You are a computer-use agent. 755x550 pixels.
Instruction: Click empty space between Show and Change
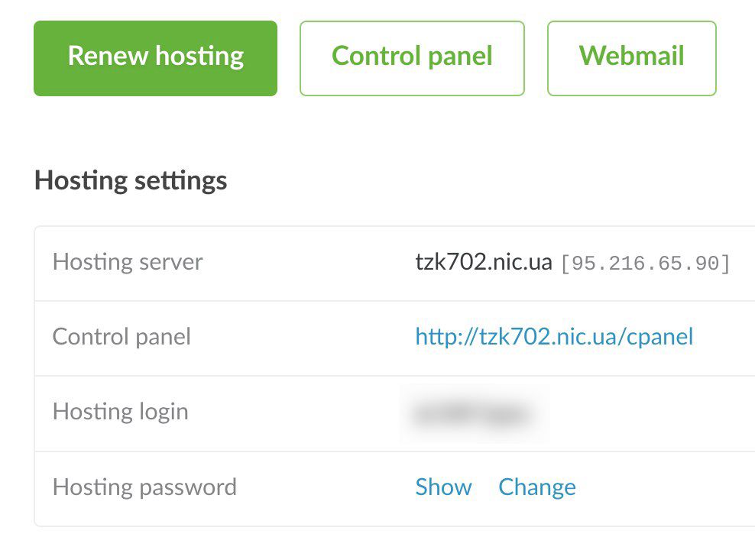485,487
